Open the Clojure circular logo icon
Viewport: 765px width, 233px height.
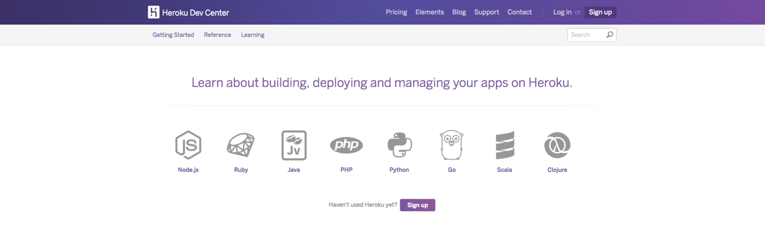[x=557, y=145]
